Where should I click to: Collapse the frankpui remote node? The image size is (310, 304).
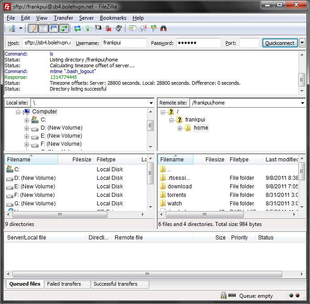(172, 120)
